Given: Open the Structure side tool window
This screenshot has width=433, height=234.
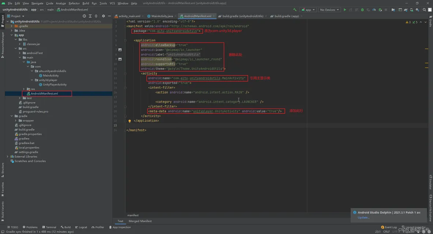Looking at the screenshot, I should [x=3, y=170].
